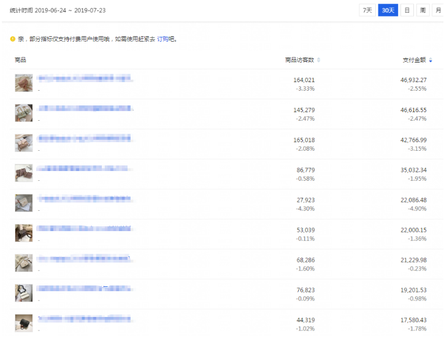
Task: Sort by 商品访客数 using its arrow icon
Action: [318, 60]
